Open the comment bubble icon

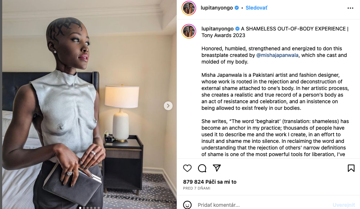click(x=202, y=168)
